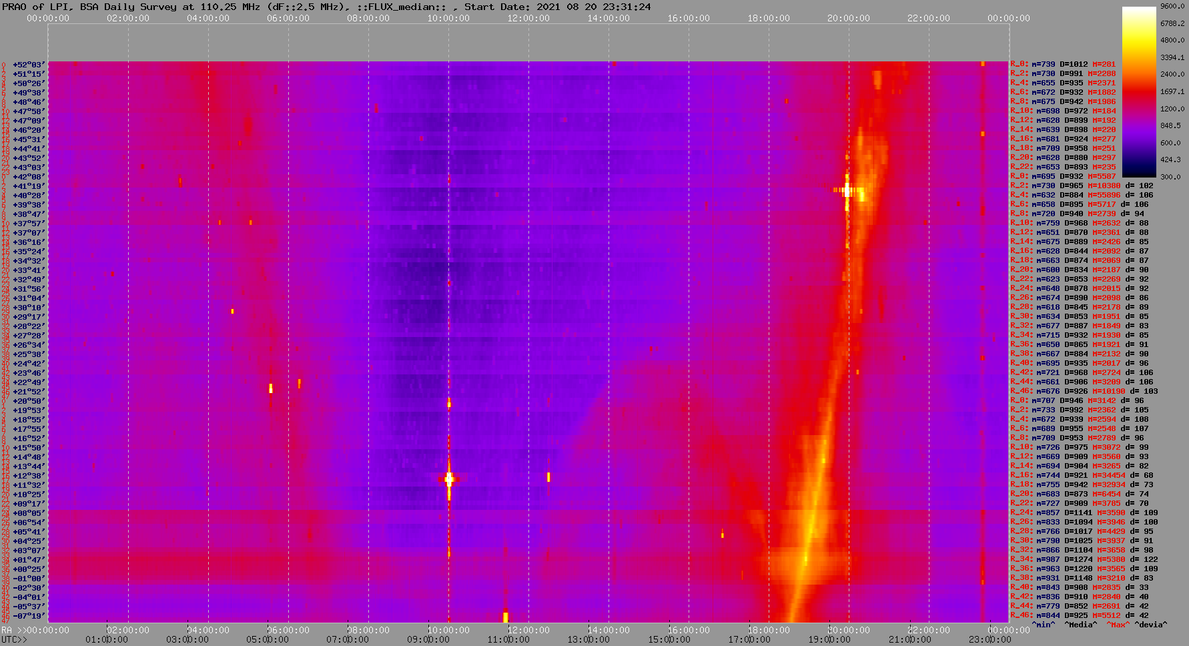Click the 'M=55896' maximum value
The image size is (1189, 646).
click(1104, 196)
